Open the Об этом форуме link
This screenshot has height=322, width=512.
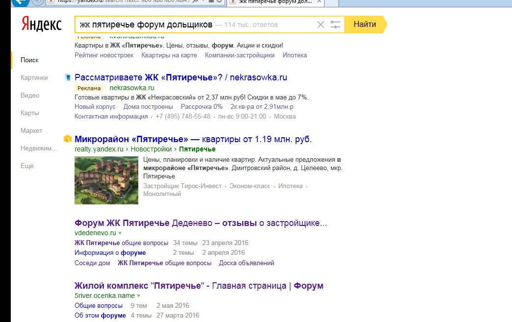click(x=100, y=316)
